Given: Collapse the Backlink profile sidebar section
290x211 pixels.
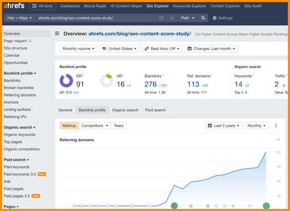Looking at the screenshot, I should pos(20,73).
